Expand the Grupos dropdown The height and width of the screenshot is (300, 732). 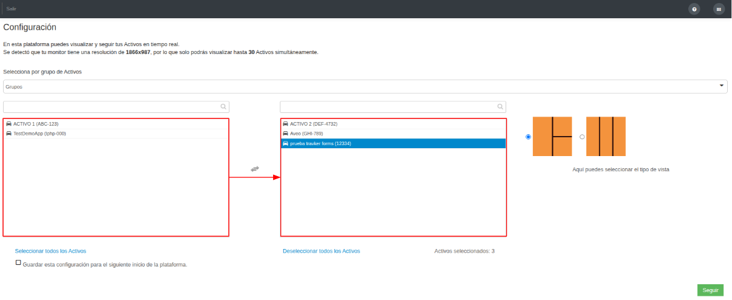click(x=365, y=86)
